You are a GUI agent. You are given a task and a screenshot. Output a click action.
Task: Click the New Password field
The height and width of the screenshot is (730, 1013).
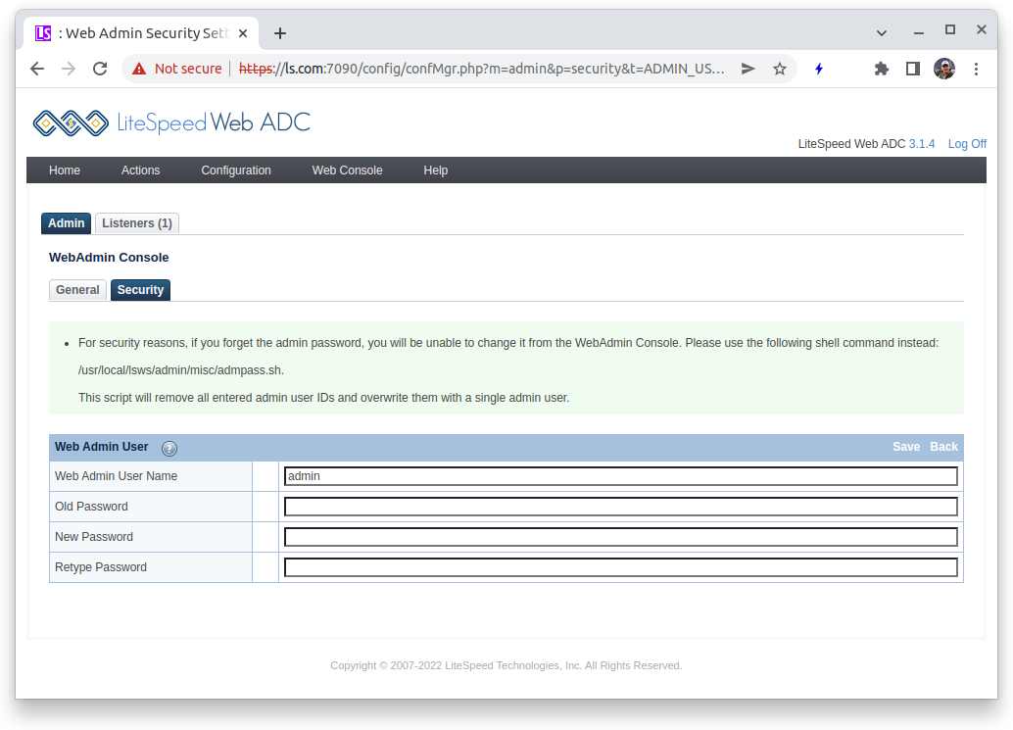pyautogui.click(x=621, y=537)
